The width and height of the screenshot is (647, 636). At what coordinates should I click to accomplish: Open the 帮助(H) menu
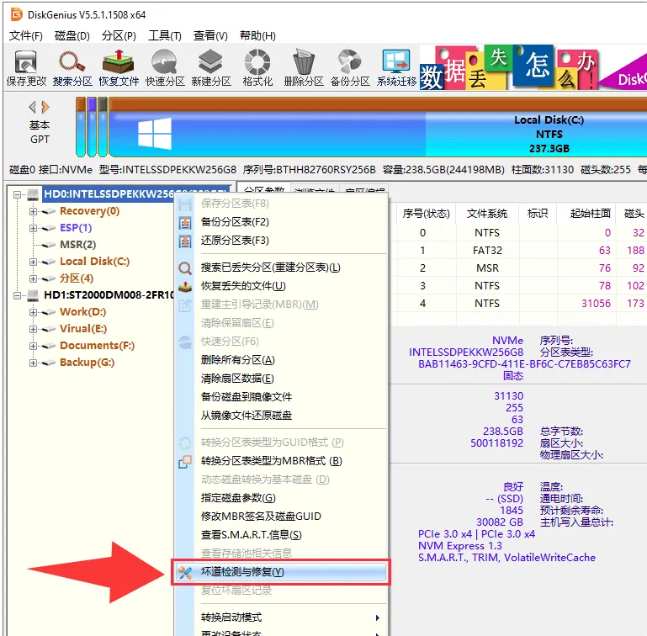[x=257, y=36]
